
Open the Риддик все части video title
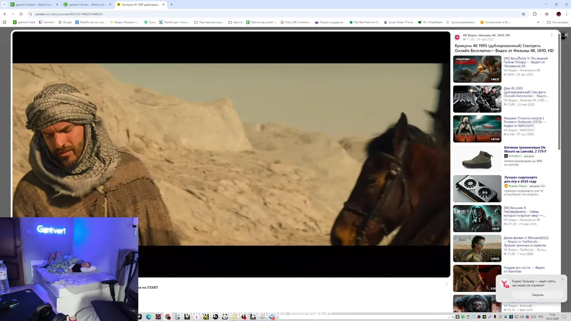(x=524, y=269)
